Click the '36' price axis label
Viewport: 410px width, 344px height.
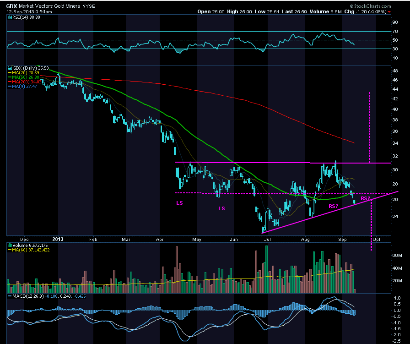pyautogui.click(x=395, y=131)
